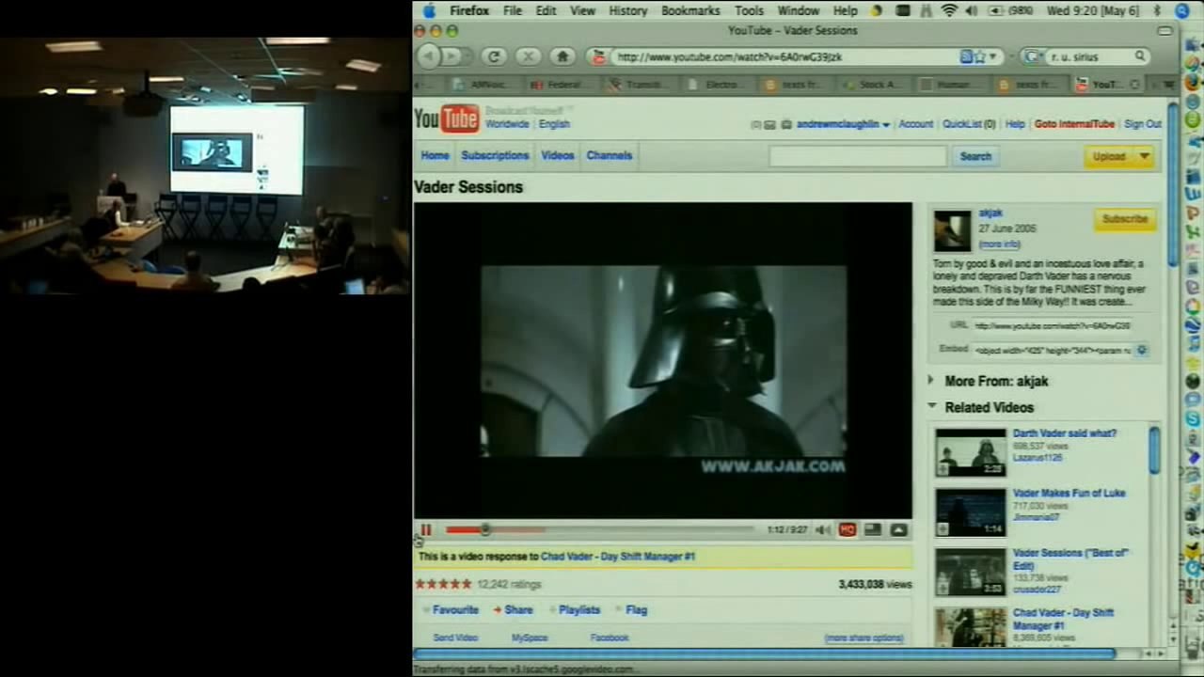Screen dimensions: 1204x677
Task: Run the Firefox search with magnifier icon
Action: click(1140, 56)
